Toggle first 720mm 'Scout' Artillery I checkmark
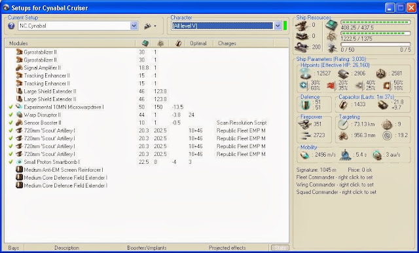The image size is (419, 253). pyautogui.click(x=10, y=130)
